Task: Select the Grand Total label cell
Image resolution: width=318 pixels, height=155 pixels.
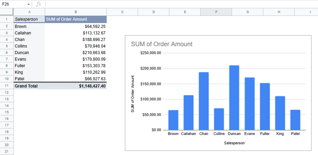Action: pyautogui.click(x=29, y=86)
